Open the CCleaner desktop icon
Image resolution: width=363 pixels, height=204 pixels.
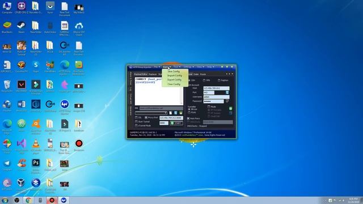click(x=22, y=165)
